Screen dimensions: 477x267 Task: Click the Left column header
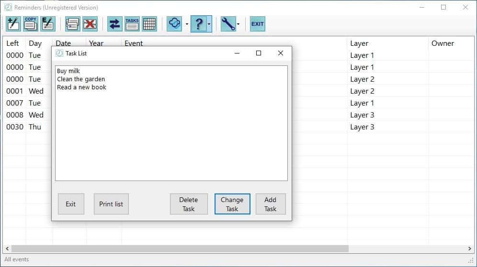pyautogui.click(x=12, y=43)
